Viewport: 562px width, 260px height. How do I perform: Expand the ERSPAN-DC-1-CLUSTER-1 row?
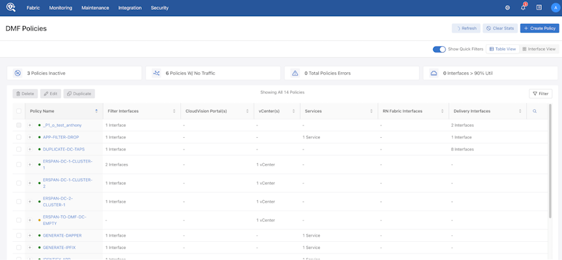30,164
